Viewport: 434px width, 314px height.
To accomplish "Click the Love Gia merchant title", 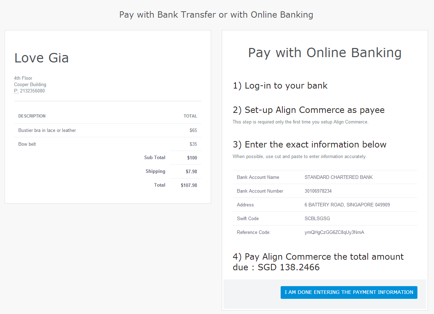I will [42, 58].
